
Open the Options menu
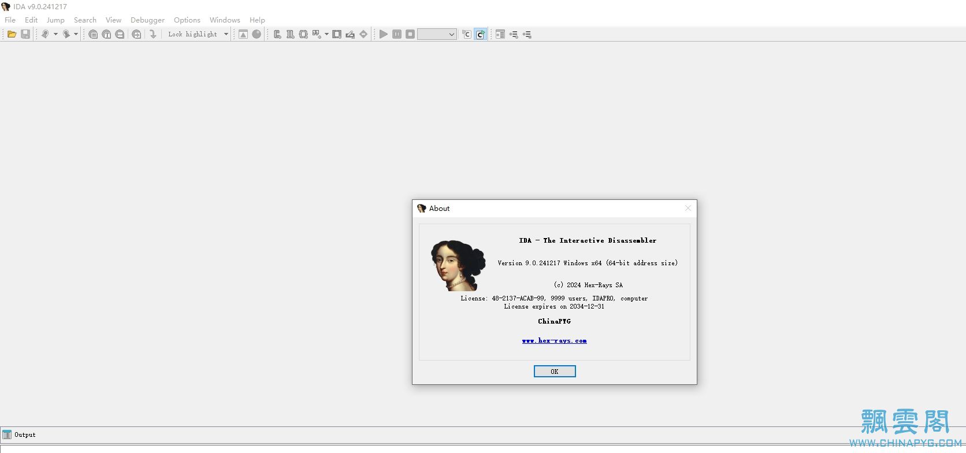(x=187, y=20)
